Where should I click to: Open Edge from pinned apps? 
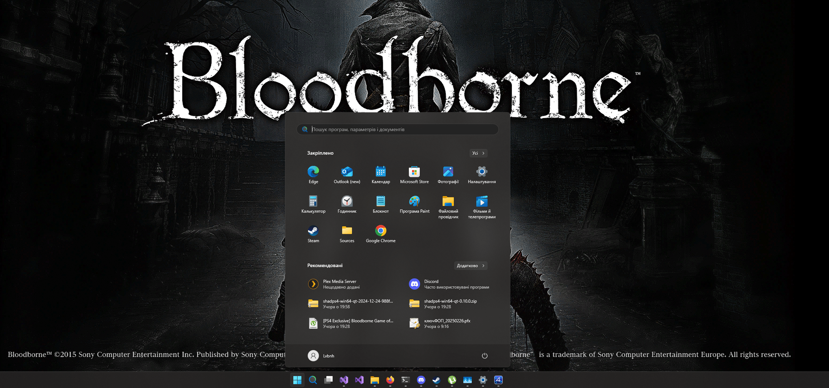tap(313, 175)
